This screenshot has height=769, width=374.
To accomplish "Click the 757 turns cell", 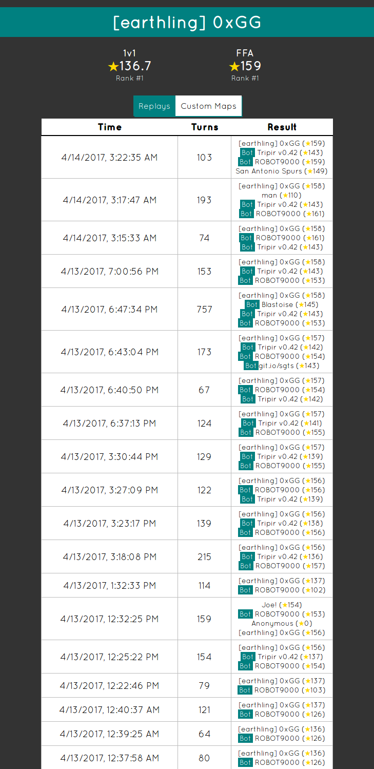I will point(205,310).
